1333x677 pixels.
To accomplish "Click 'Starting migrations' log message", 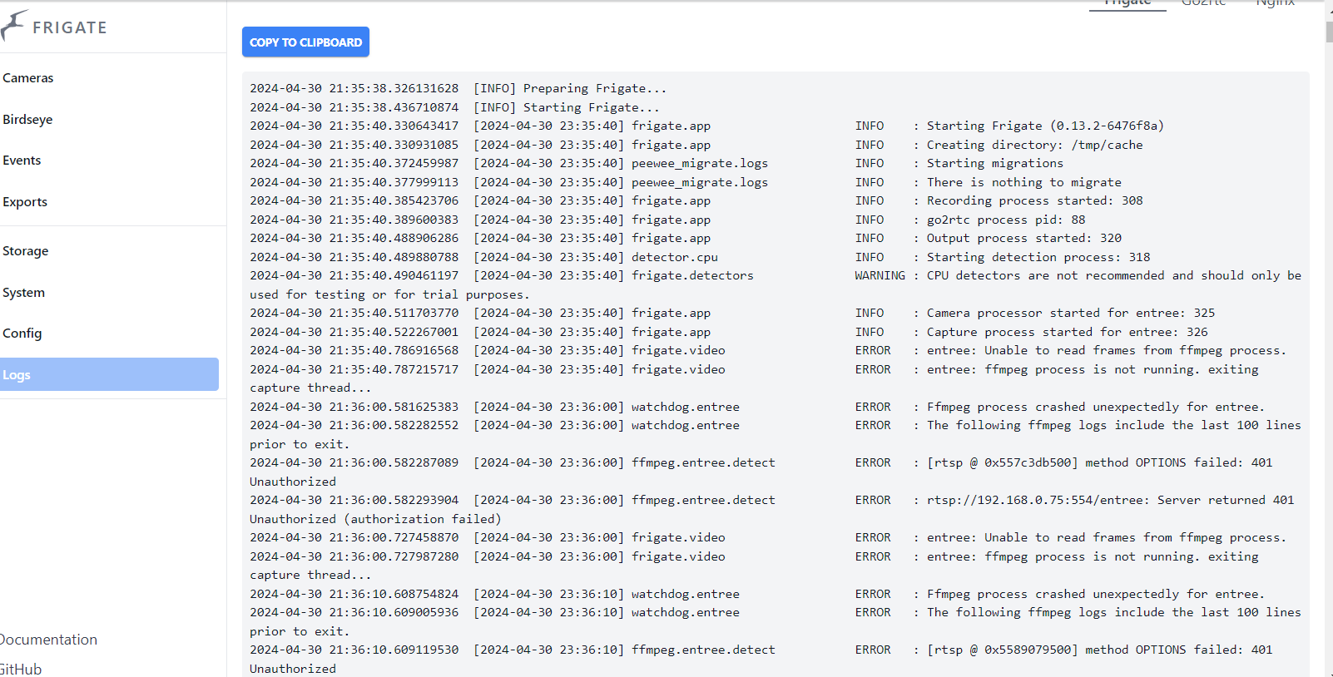I will 995,163.
